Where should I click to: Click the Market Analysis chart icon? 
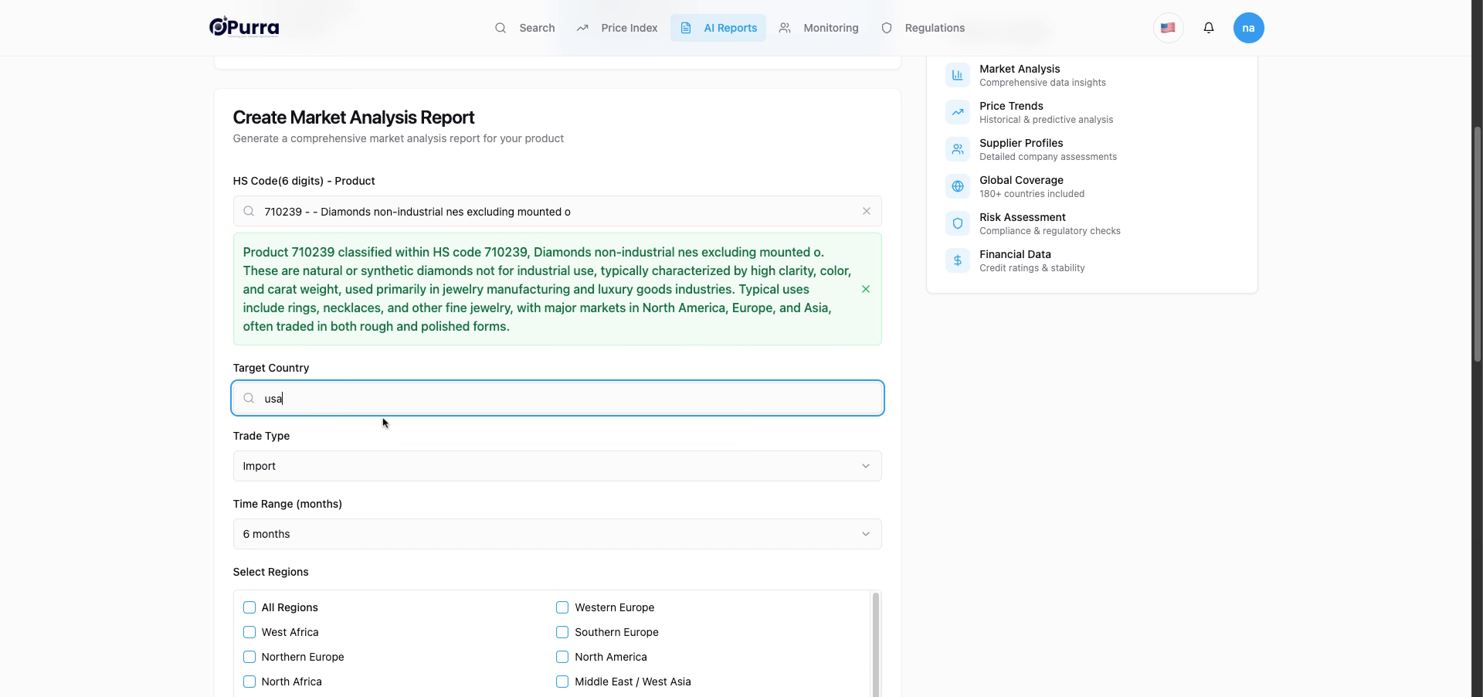click(x=957, y=75)
